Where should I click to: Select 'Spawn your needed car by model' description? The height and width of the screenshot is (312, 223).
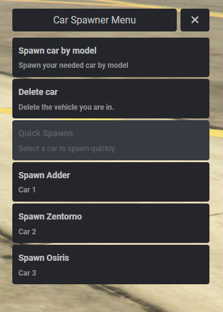click(73, 65)
